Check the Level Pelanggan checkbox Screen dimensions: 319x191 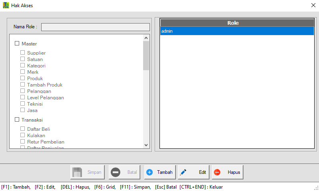point(22,97)
